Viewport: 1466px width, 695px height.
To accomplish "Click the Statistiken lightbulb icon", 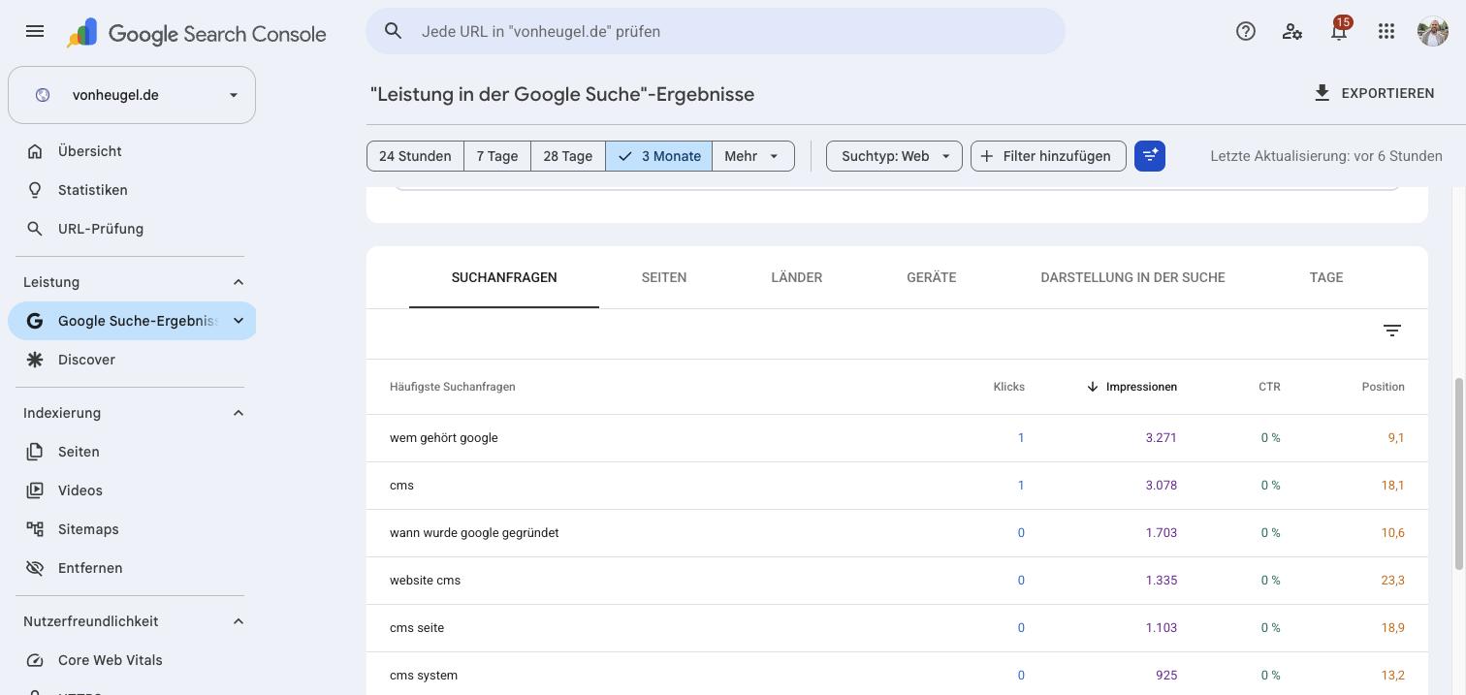I will (x=35, y=190).
